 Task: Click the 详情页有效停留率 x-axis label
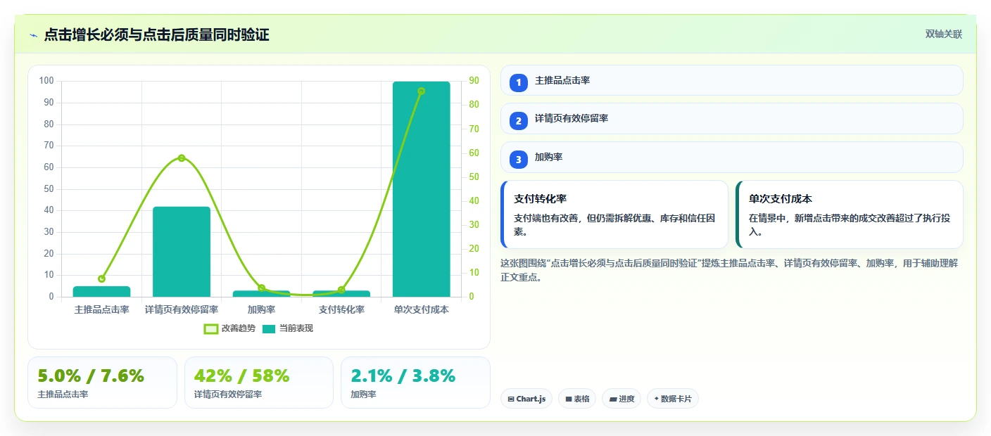point(182,309)
